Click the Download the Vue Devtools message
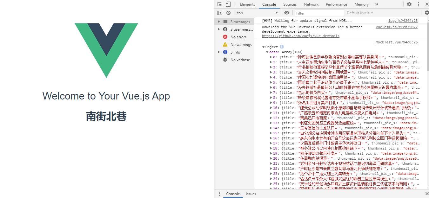Image resolution: width=429 pixels, height=198 pixels. pos(312,29)
